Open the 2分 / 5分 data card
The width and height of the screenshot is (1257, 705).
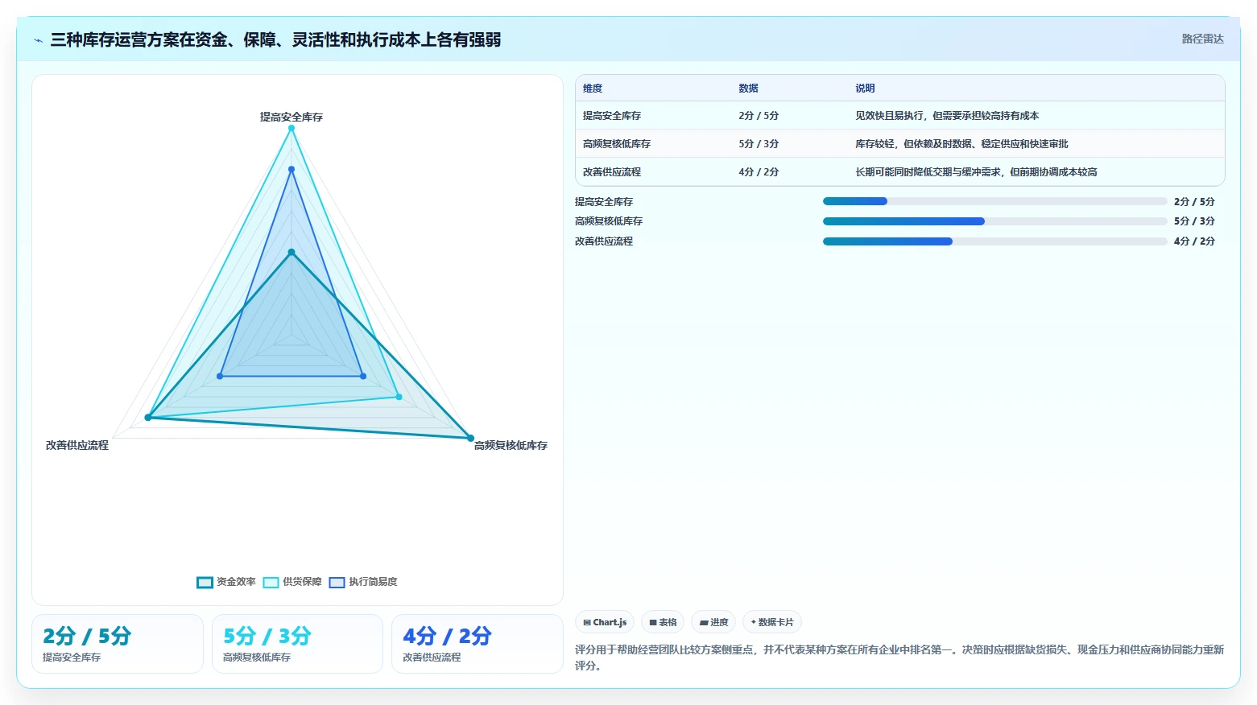[x=118, y=644]
